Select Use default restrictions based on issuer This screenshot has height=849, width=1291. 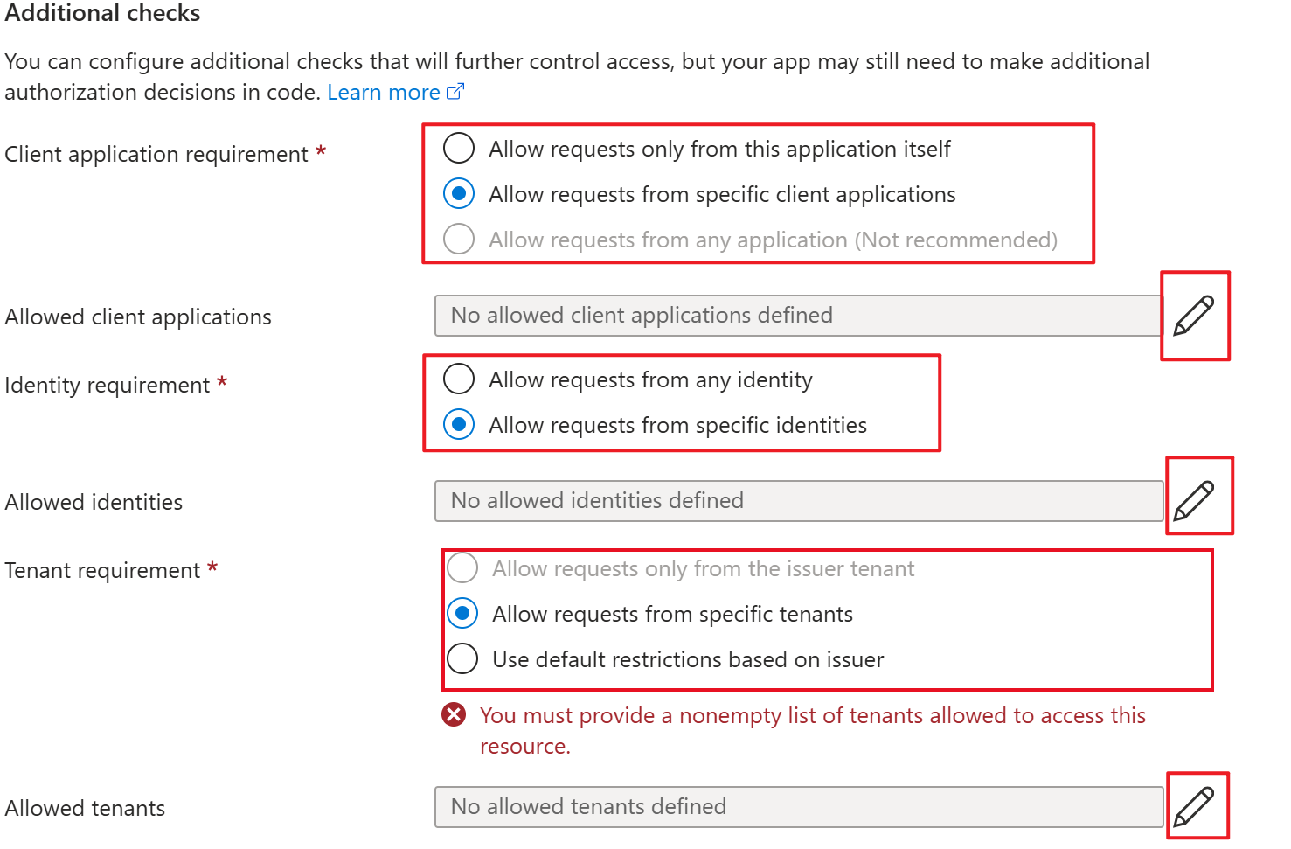tap(462, 658)
